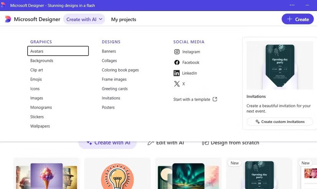Click the LinkedIn logo icon
This screenshot has width=317, height=189.
pos(177,73)
